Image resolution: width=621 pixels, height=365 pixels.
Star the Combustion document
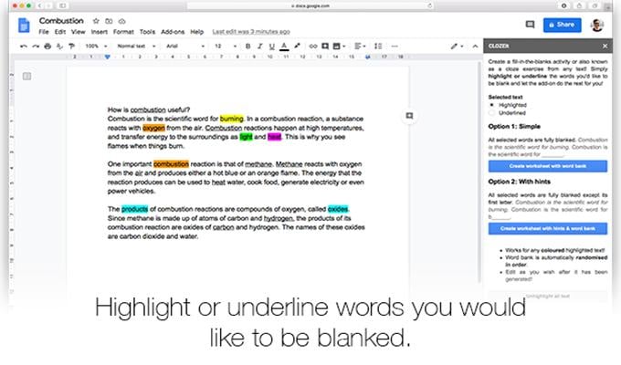click(96, 21)
